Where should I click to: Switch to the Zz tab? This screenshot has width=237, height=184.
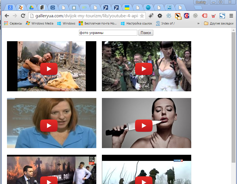(x=21, y=8)
